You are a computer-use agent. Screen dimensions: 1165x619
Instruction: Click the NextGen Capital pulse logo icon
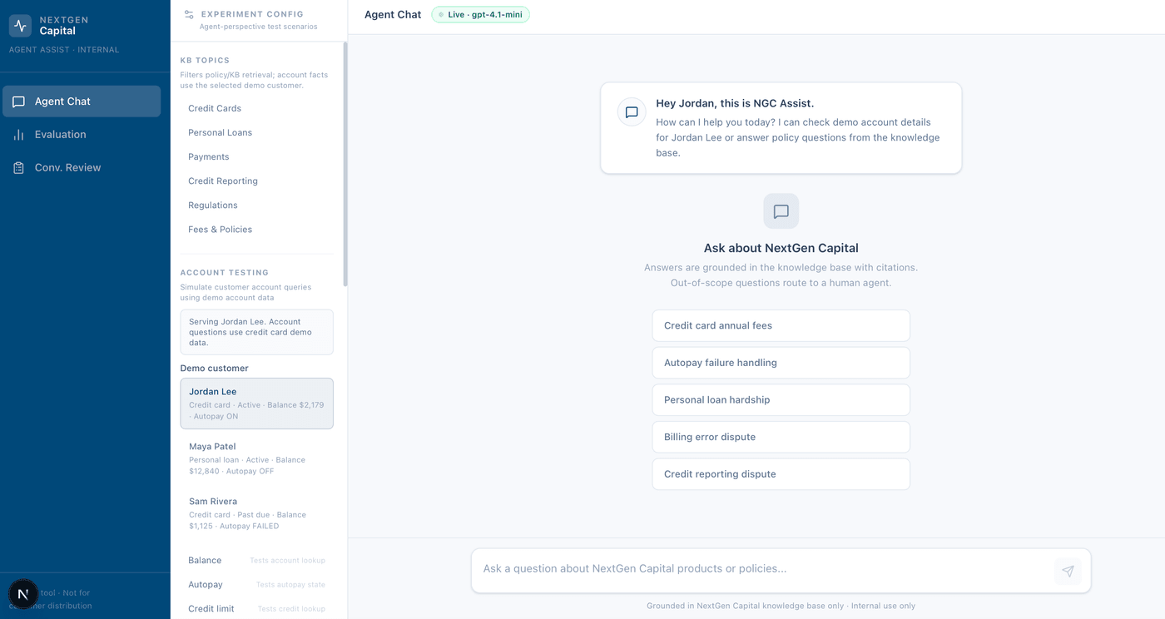coord(20,25)
